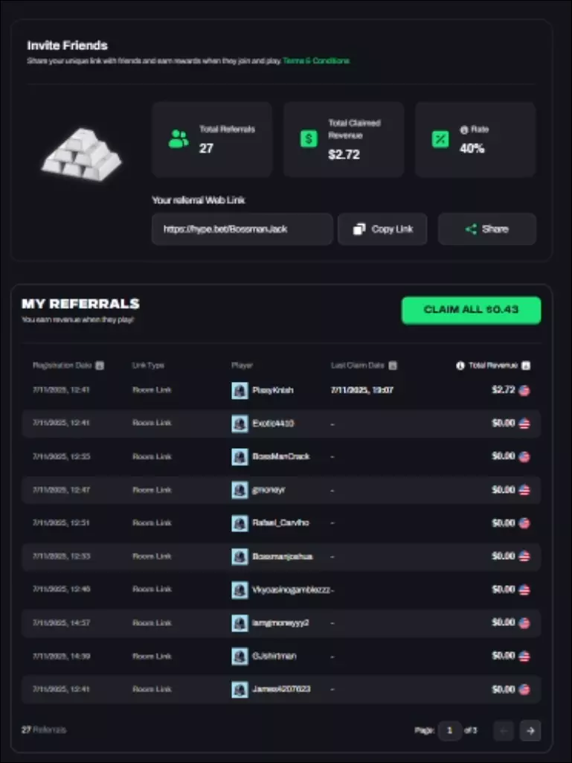This screenshot has width=572, height=763.
Task: Click the Vkycasinogamblezzz player avatar
Action: (240, 590)
